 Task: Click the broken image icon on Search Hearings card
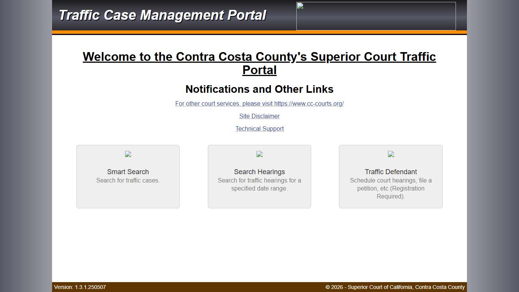[259, 154]
